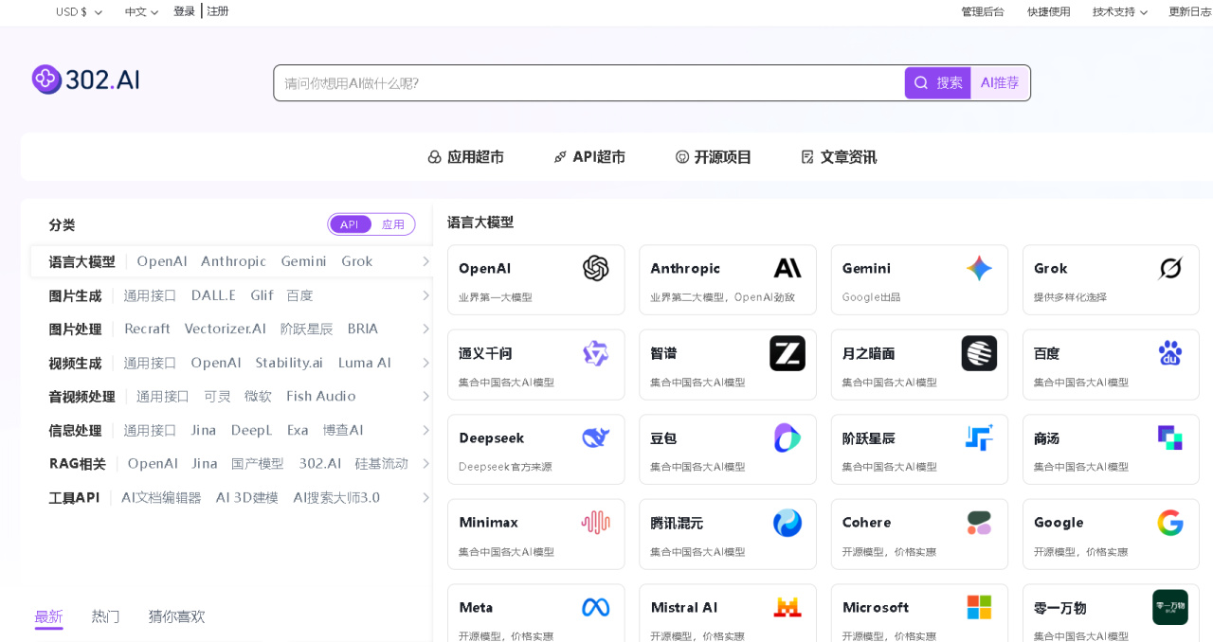The height and width of the screenshot is (642, 1213).
Task: Open the 技术支持 dropdown
Action: tap(1119, 11)
